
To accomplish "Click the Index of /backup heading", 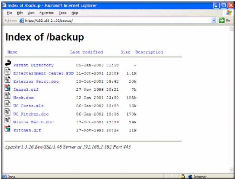I will [45, 37].
